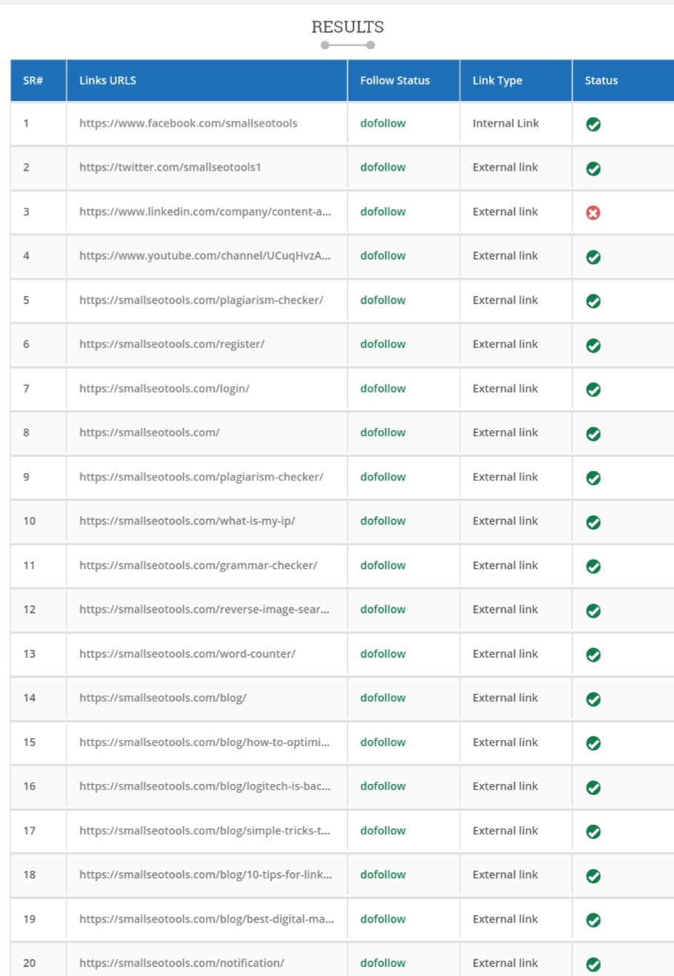Open the smallseotools.com/login/ link
674x976 pixels.
(165, 388)
